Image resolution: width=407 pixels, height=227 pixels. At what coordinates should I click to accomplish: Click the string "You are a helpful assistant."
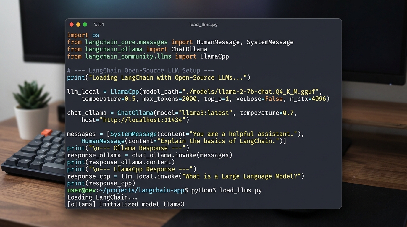(243, 134)
